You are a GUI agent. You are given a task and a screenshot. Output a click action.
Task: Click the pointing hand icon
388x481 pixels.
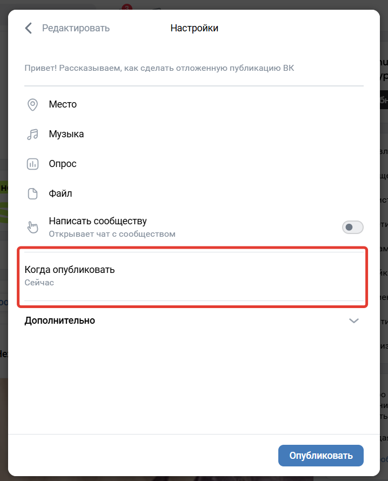point(32,228)
